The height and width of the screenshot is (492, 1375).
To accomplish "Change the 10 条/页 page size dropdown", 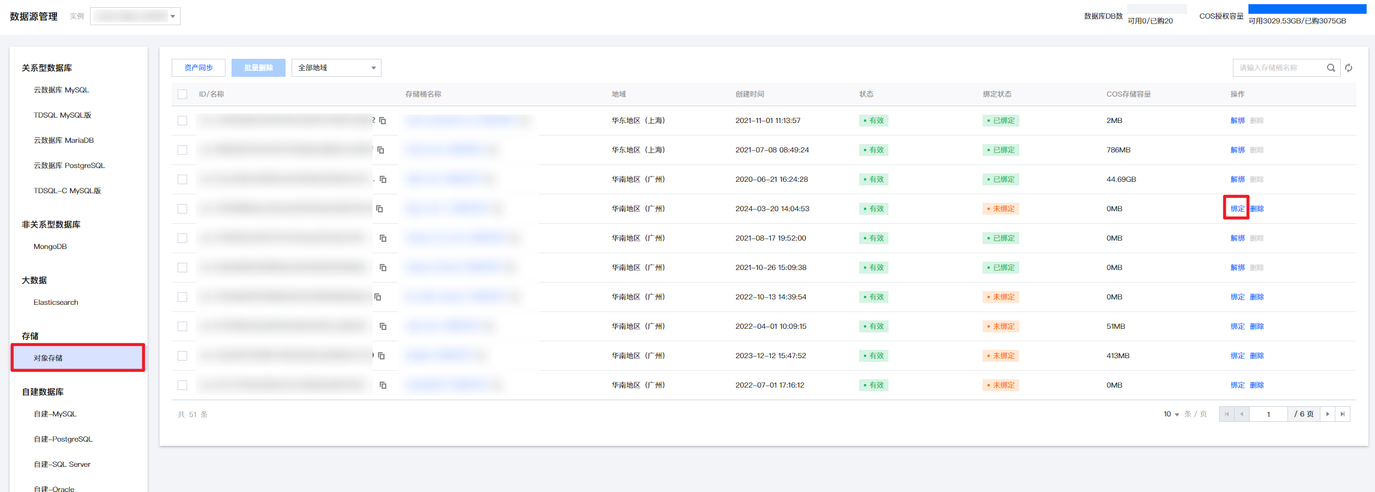I will point(1171,414).
